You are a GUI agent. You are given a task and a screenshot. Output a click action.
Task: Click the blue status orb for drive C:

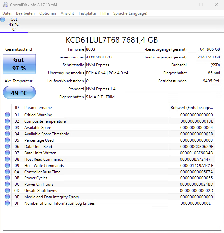3,19
